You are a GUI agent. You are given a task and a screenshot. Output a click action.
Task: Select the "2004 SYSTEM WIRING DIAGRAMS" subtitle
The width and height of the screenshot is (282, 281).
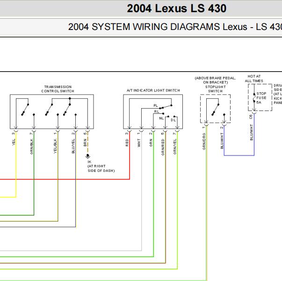(x=144, y=27)
